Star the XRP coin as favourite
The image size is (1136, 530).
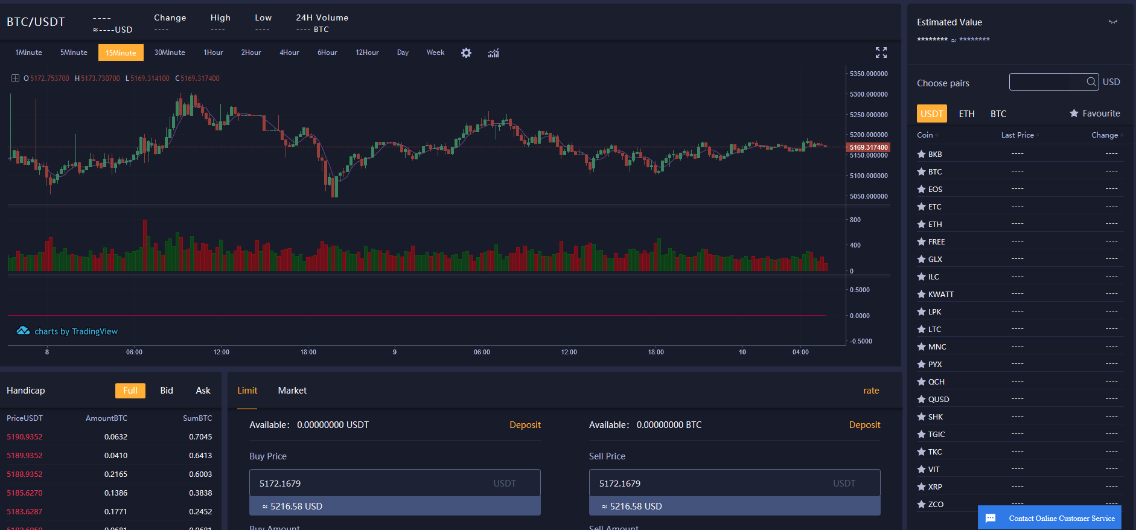(921, 487)
